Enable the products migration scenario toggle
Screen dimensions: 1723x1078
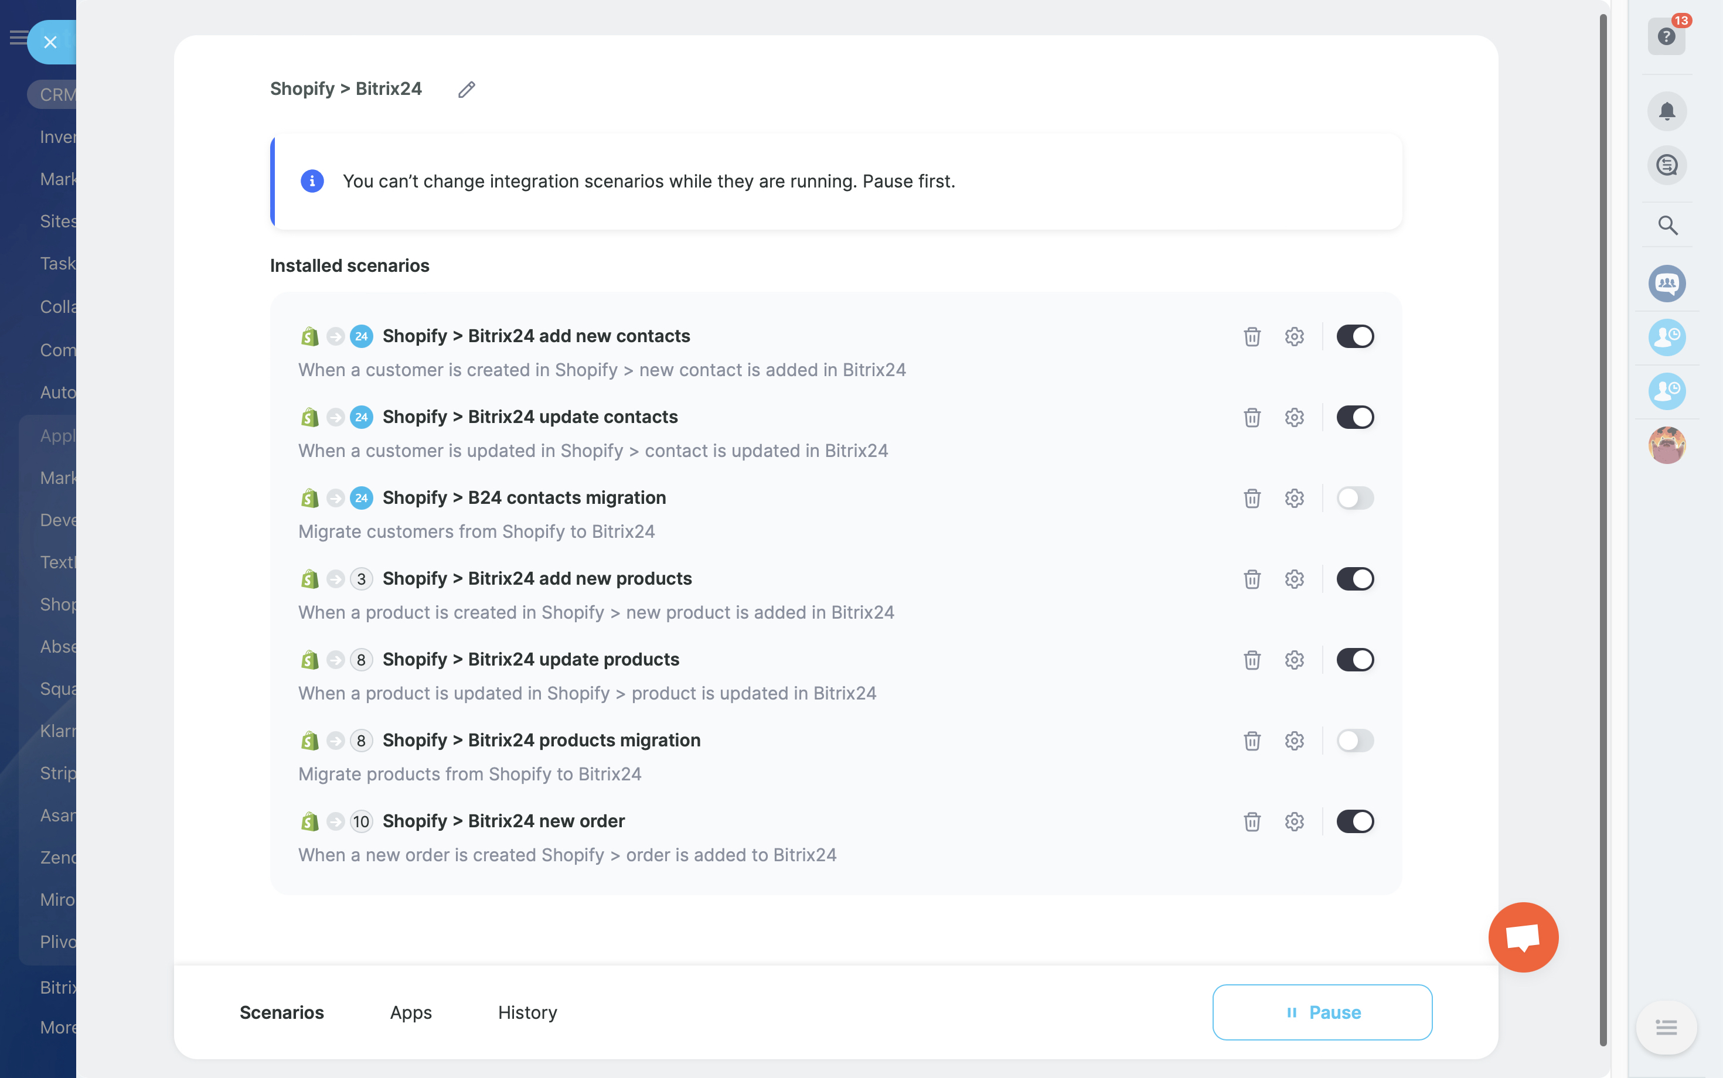pos(1354,741)
